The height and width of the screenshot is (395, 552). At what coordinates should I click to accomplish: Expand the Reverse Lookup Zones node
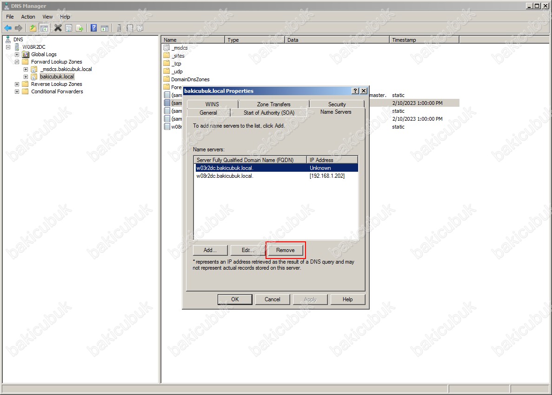point(17,84)
